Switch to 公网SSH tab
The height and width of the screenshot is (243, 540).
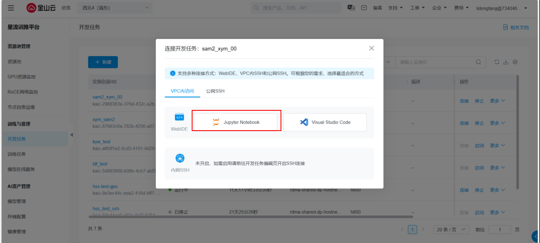point(215,91)
